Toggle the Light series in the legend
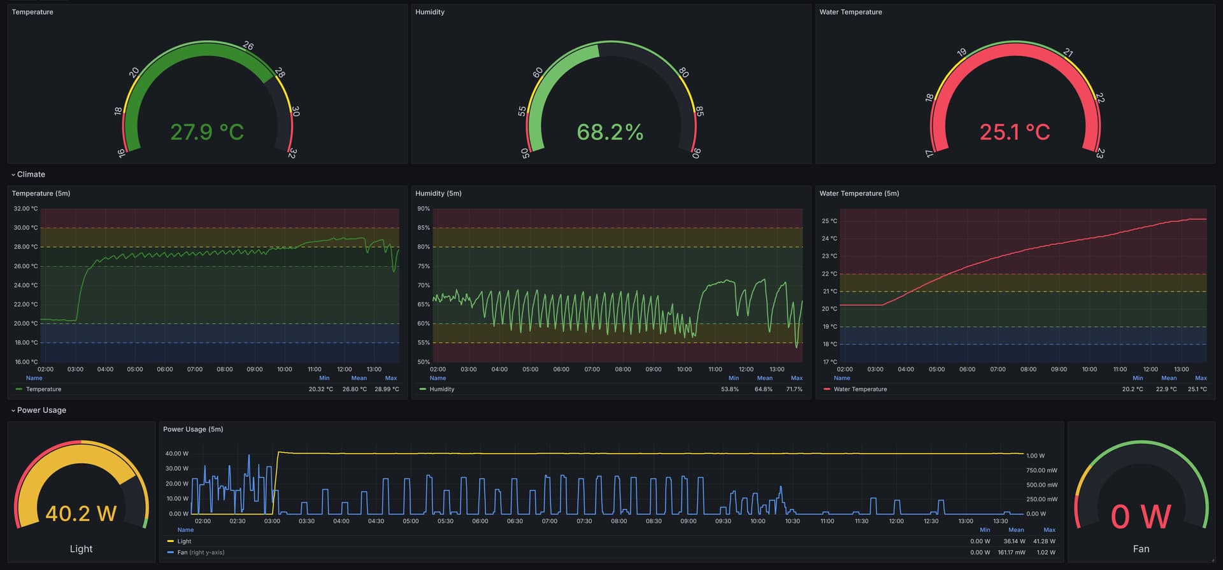Image resolution: width=1223 pixels, height=570 pixels. [184, 541]
